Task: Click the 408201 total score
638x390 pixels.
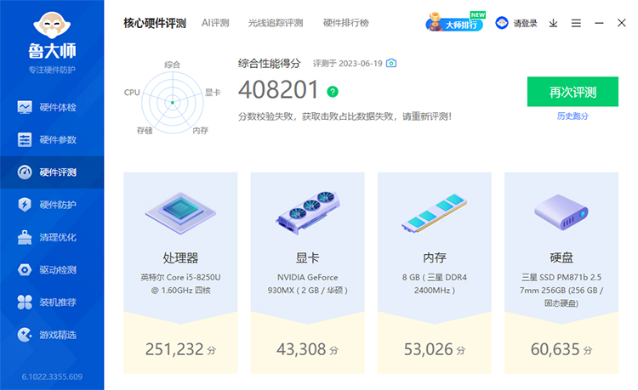Action: coord(278,90)
